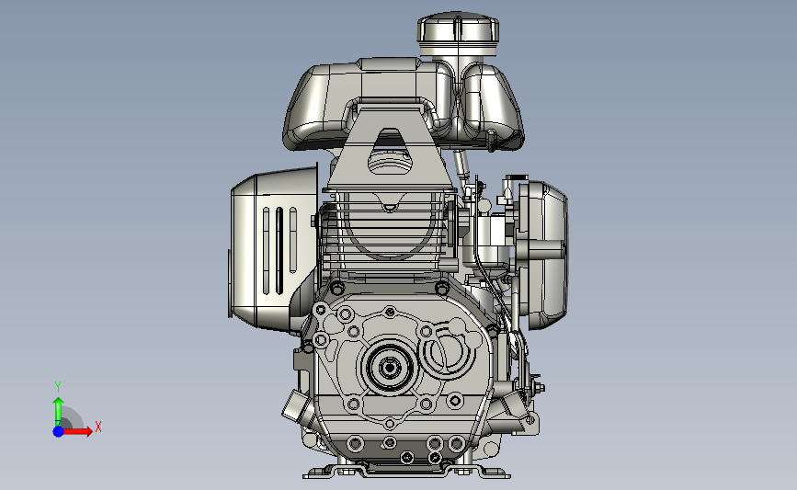Viewport: 797px width, 490px height.
Task: Select the fuel tank cap on the engine
Action: (x=458, y=34)
